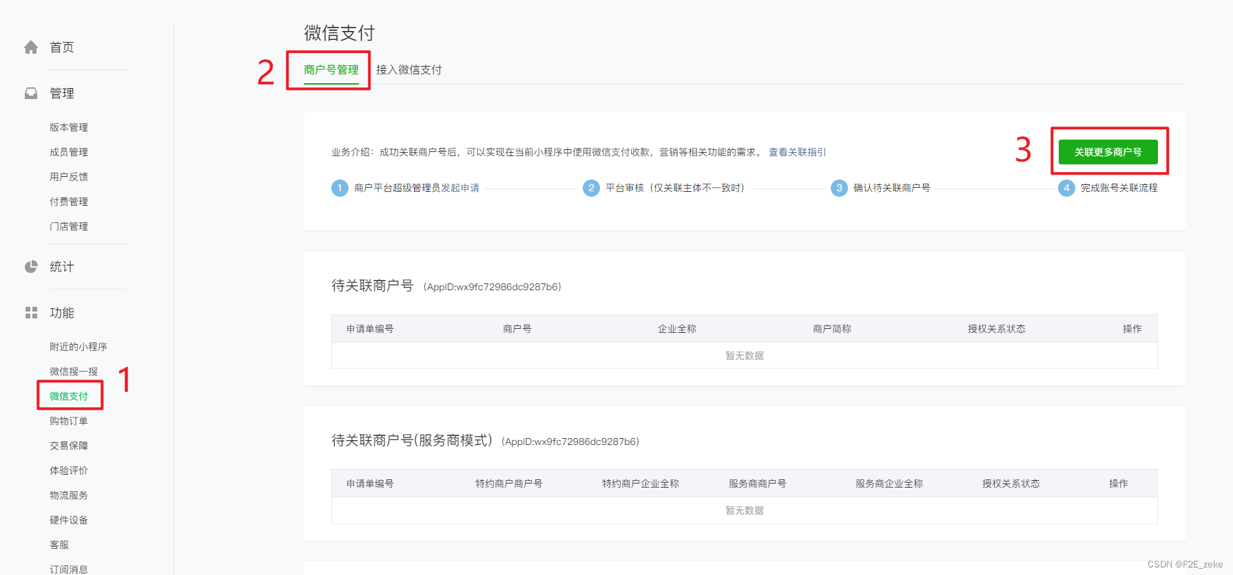Click the home icon in the sidebar

pyautogui.click(x=31, y=47)
